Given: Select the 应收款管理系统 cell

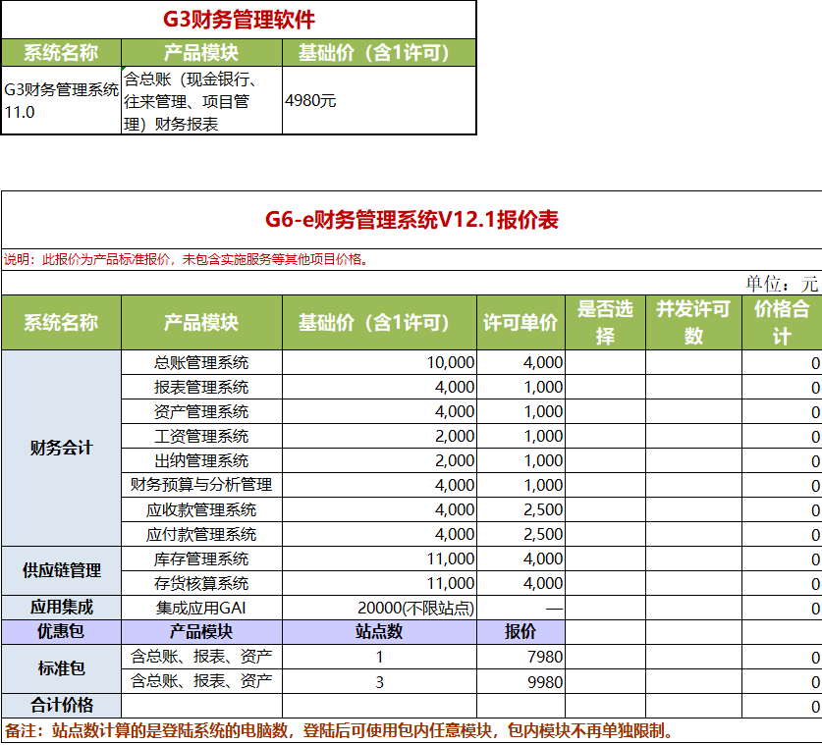Looking at the screenshot, I should coord(202,509).
